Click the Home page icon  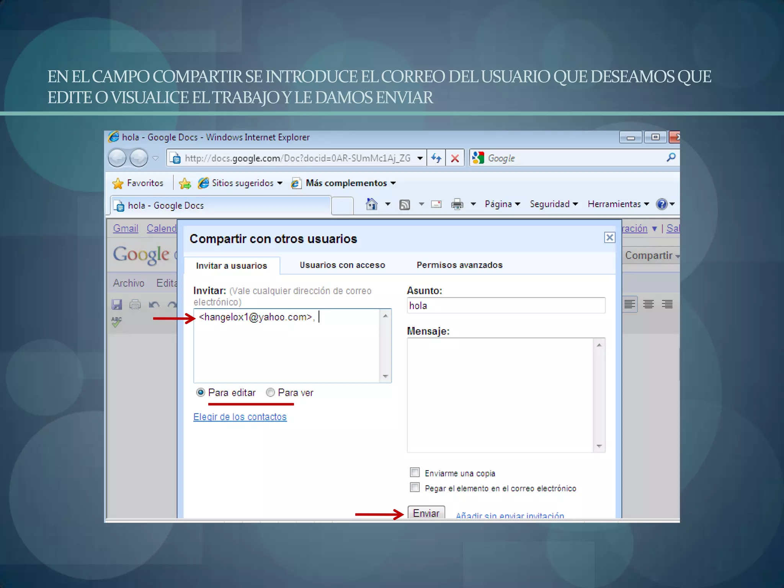[371, 204]
